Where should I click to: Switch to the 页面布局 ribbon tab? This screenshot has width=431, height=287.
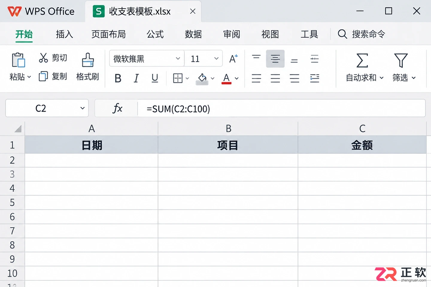click(x=108, y=34)
